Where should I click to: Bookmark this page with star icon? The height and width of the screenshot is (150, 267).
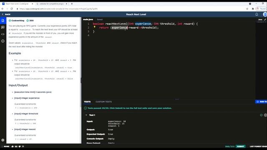click(247, 9)
